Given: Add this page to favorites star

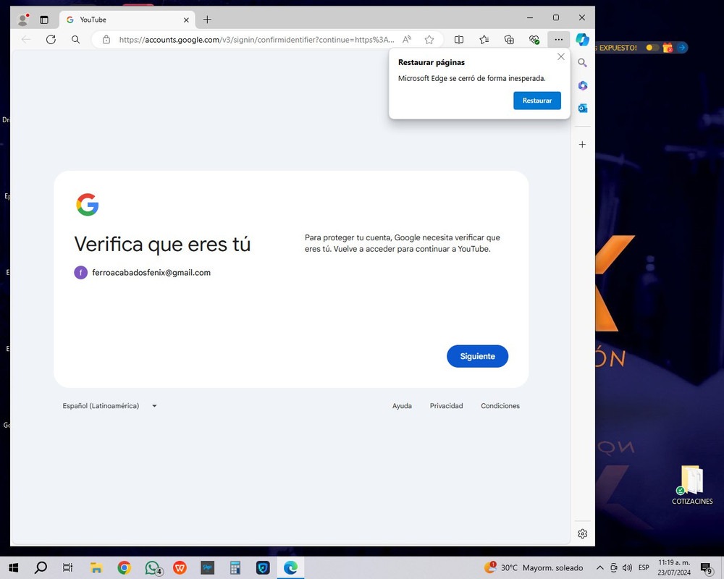Looking at the screenshot, I should 429,40.
